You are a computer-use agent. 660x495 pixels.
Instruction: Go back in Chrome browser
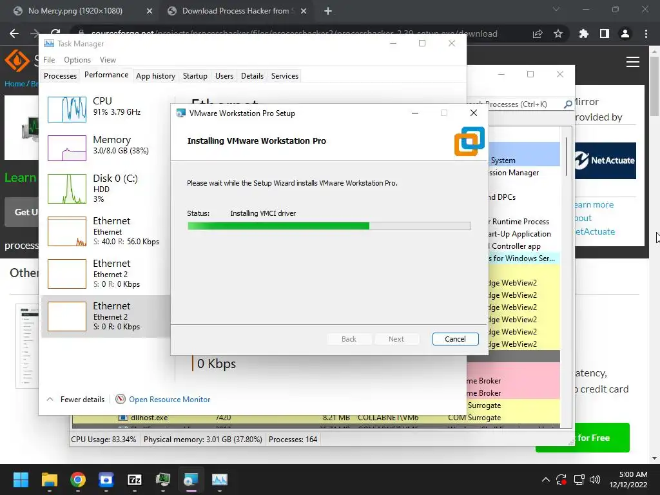tap(14, 34)
